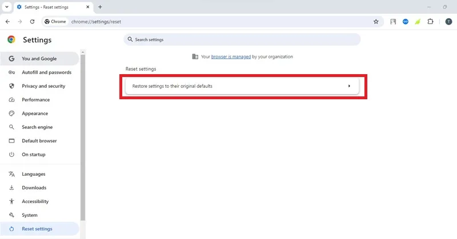The height and width of the screenshot is (239, 457).
Task: Open the tab search dropdown arrow
Action: point(7,7)
